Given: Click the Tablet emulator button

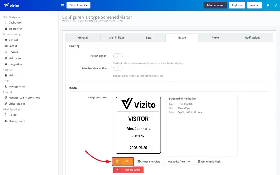Looking at the screenshot, I should [x=215, y=5].
